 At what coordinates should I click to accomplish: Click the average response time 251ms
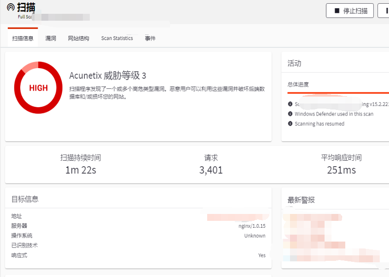[342, 170]
